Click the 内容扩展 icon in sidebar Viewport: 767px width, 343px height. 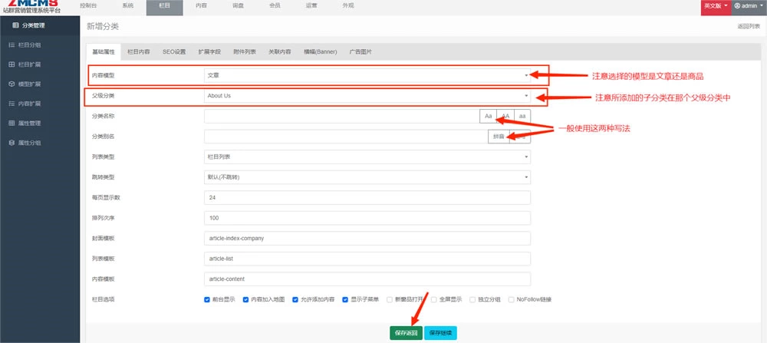[12, 104]
